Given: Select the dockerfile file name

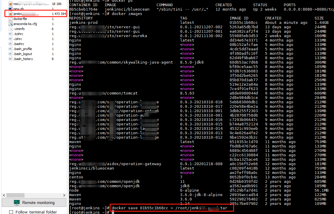Looking at the screenshot, I should (20, 19).
